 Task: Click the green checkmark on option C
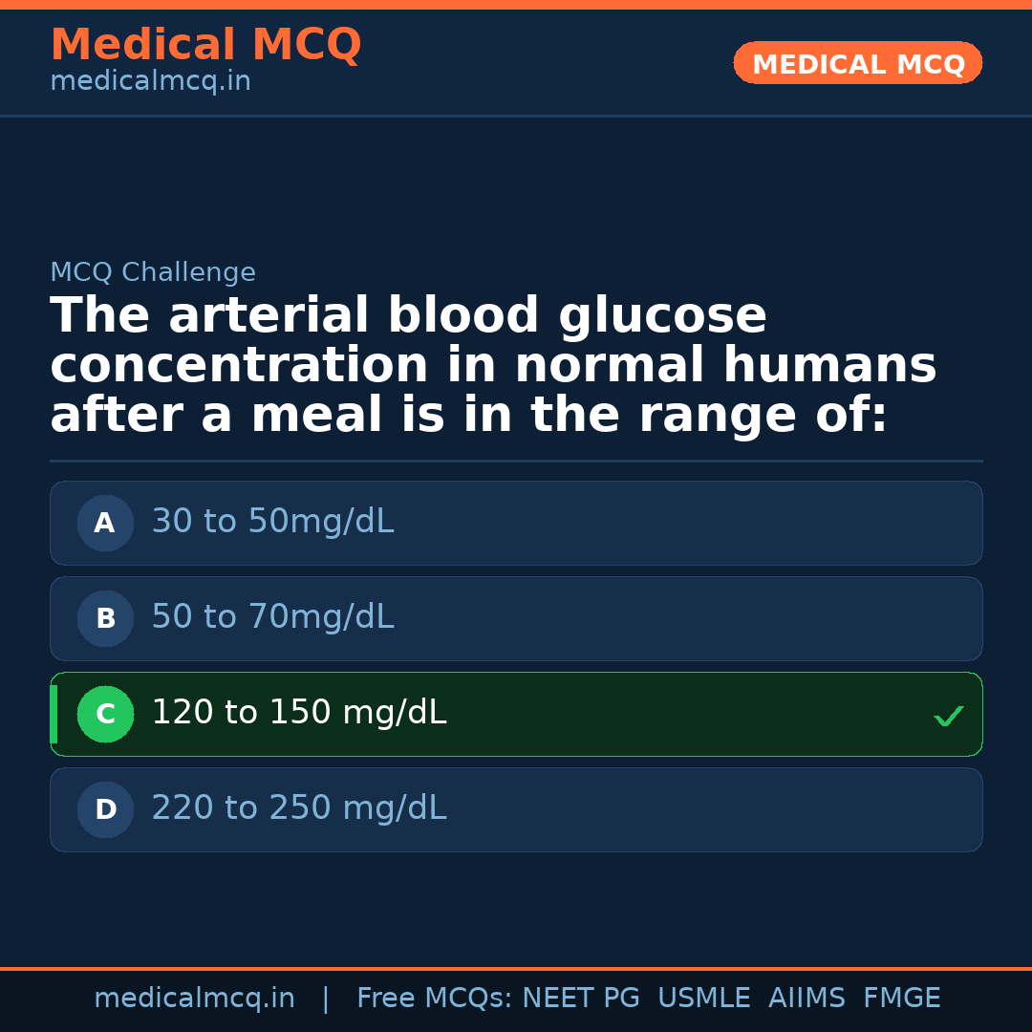948,716
